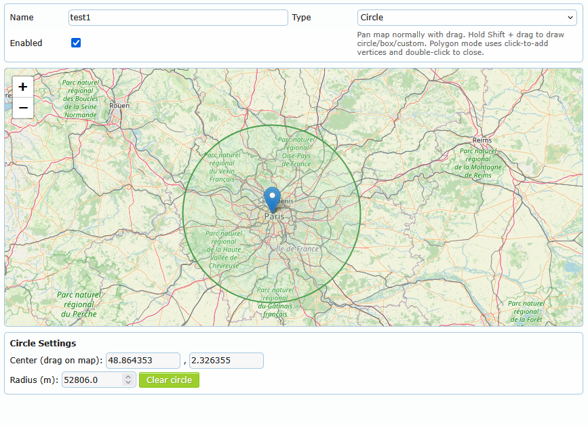Click the blue location marker over Paris
This screenshot has width=588, height=425.
272,199
